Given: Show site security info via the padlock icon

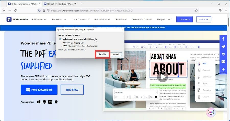Looking at the screenshot, I should point(44,10).
